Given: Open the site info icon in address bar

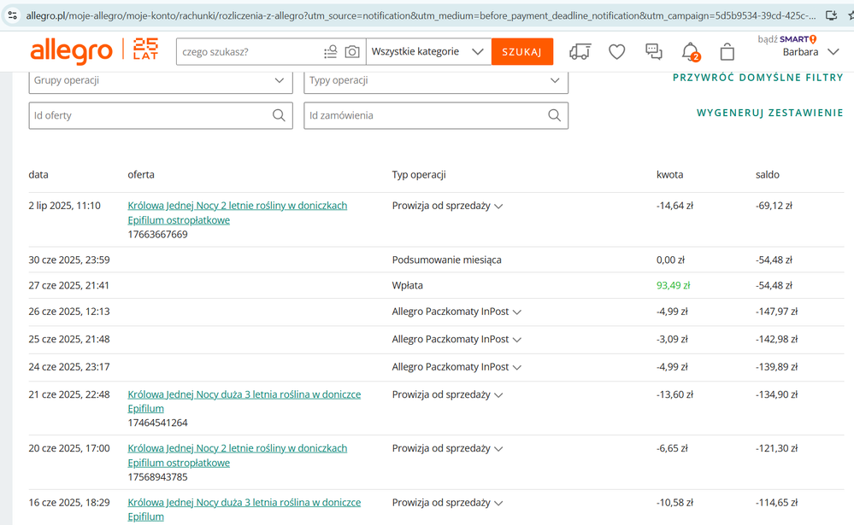Looking at the screenshot, I should click(x=13, y=15).
